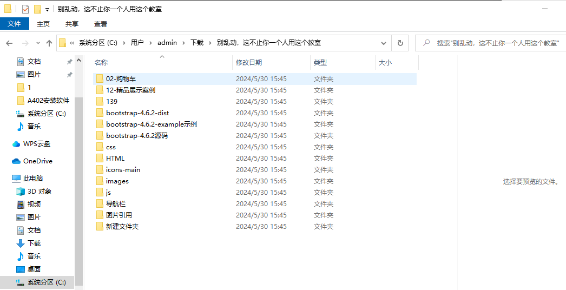Select the js folder icon
Screen dimensions: 566x290
tap(100, 193)
